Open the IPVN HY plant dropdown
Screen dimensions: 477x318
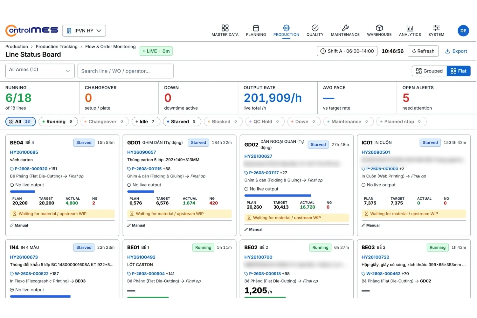pos(84,31)
